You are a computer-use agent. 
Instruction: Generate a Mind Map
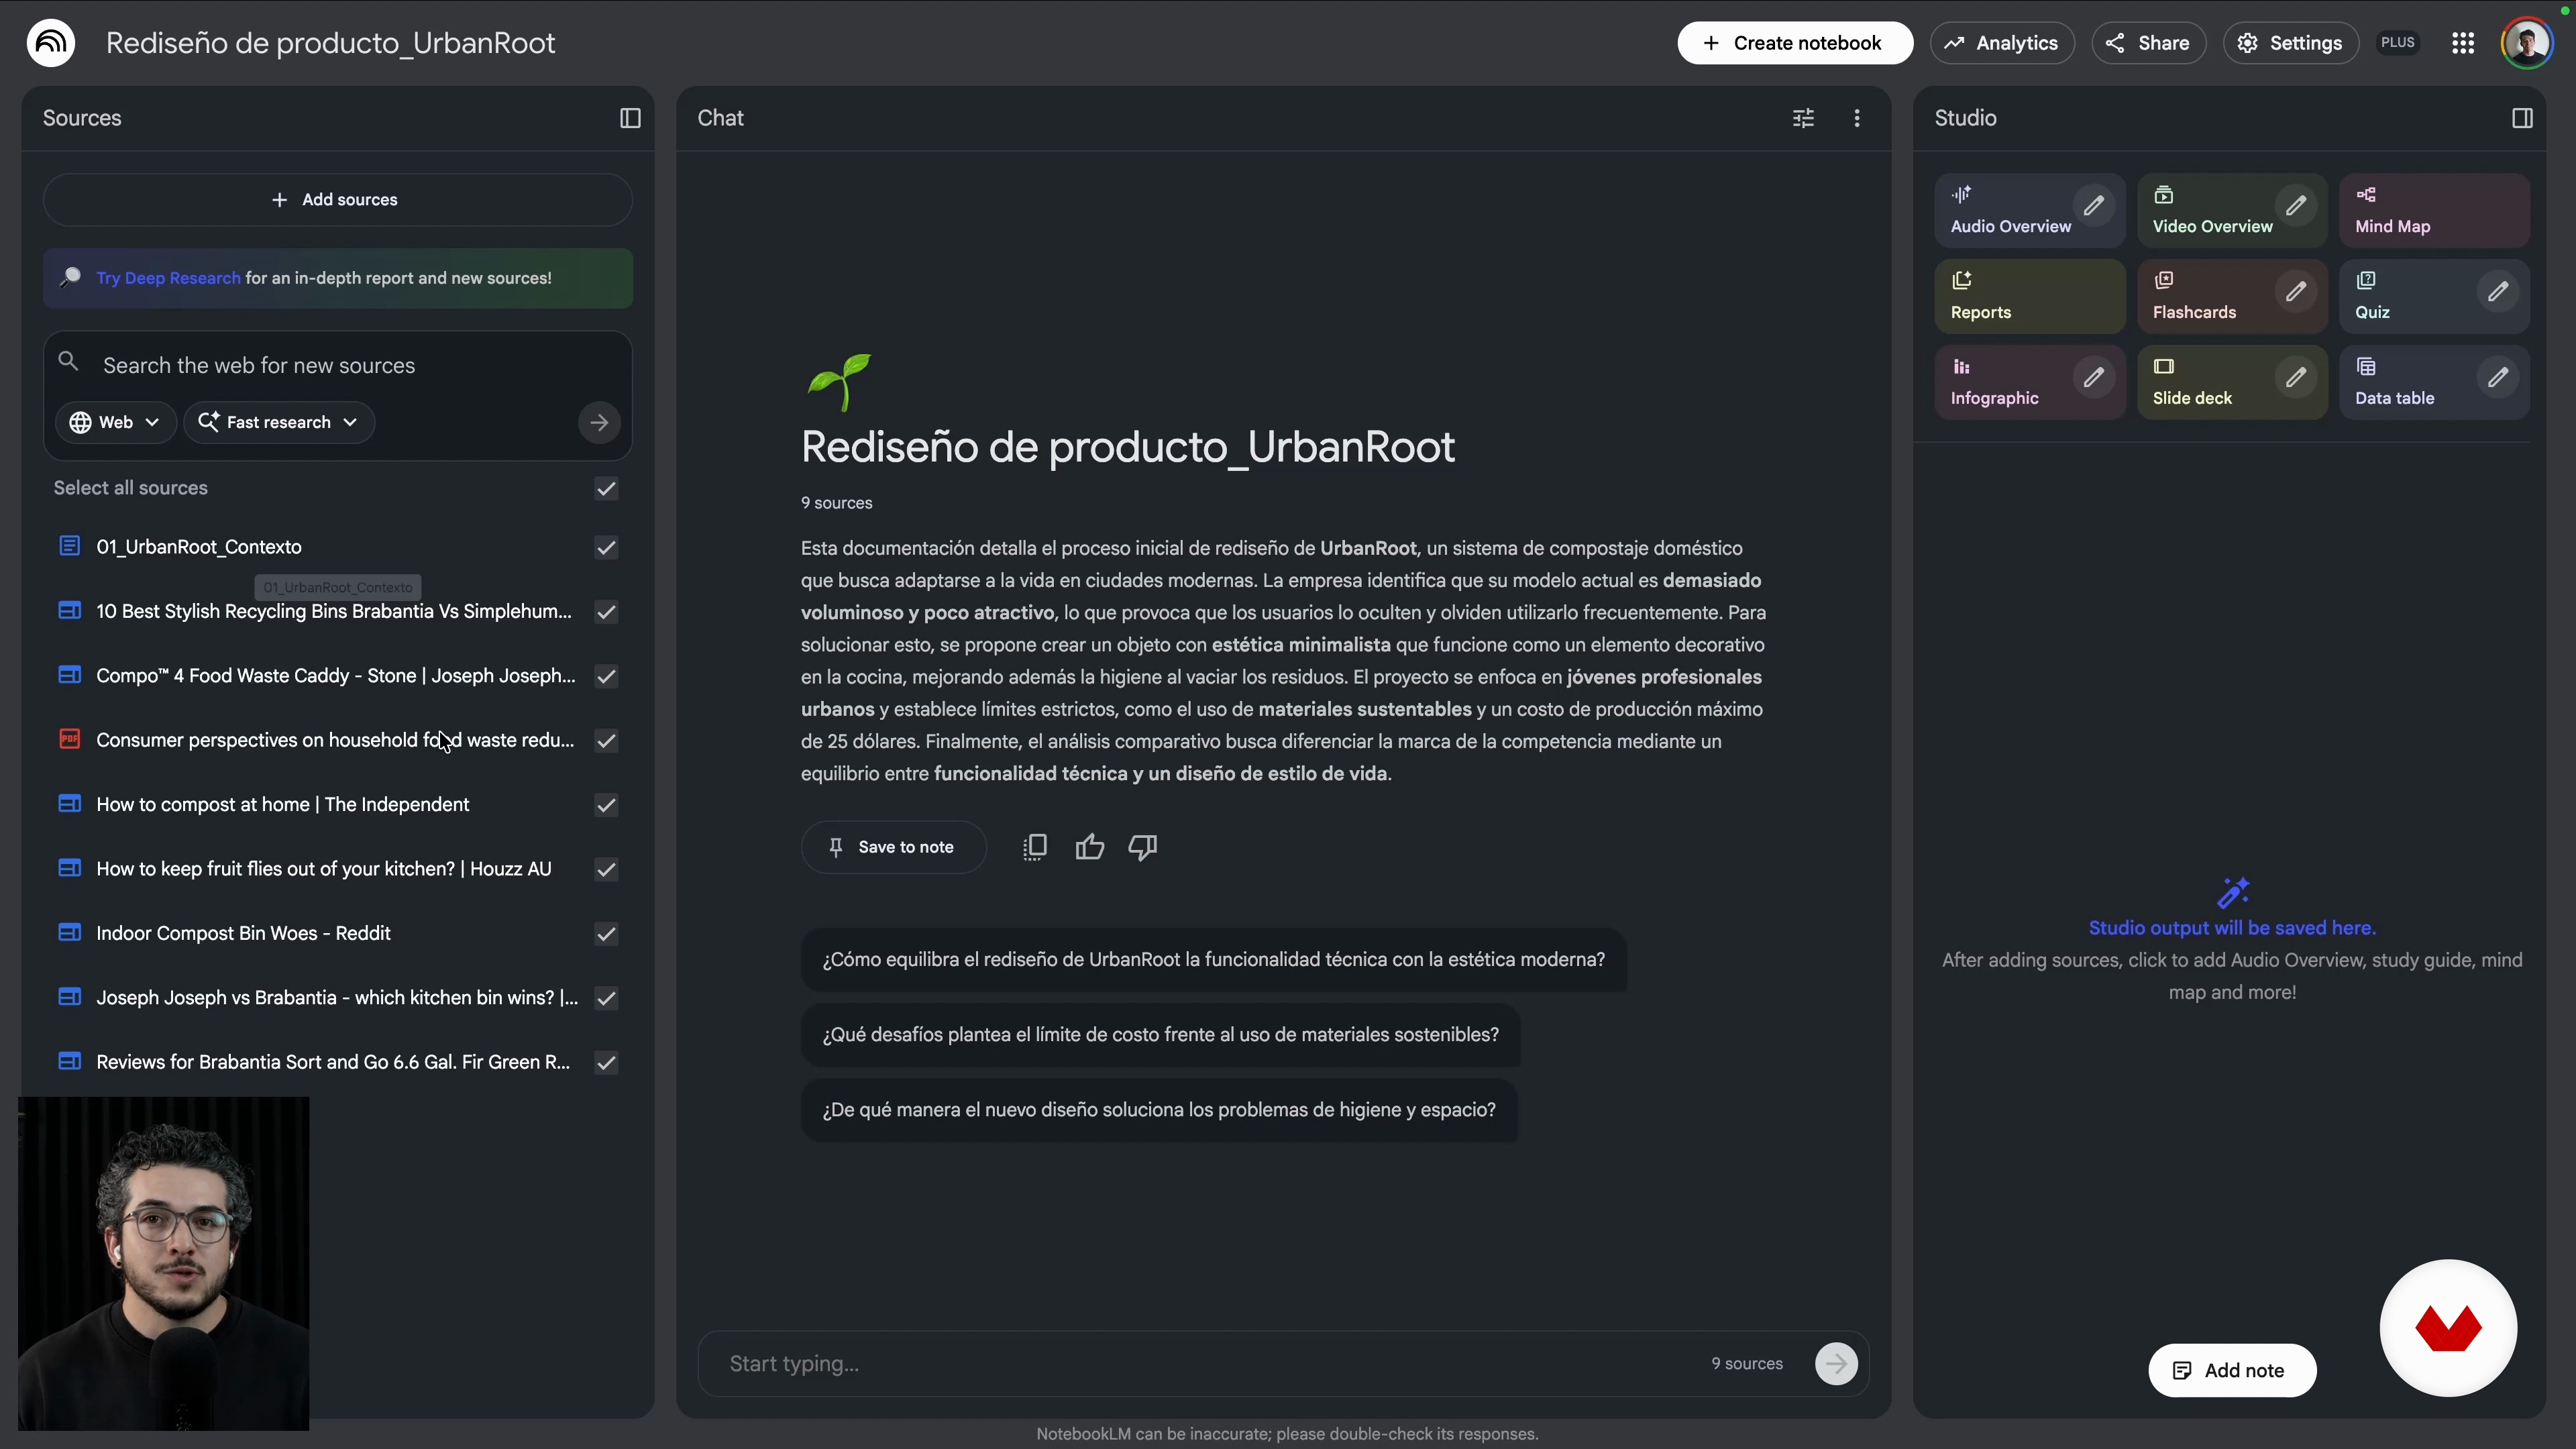point(2434,211)
